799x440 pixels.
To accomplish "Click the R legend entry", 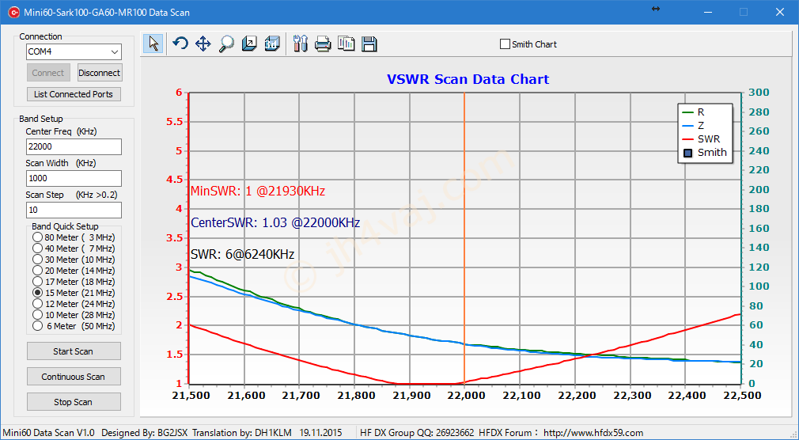I will pos(693,112).
